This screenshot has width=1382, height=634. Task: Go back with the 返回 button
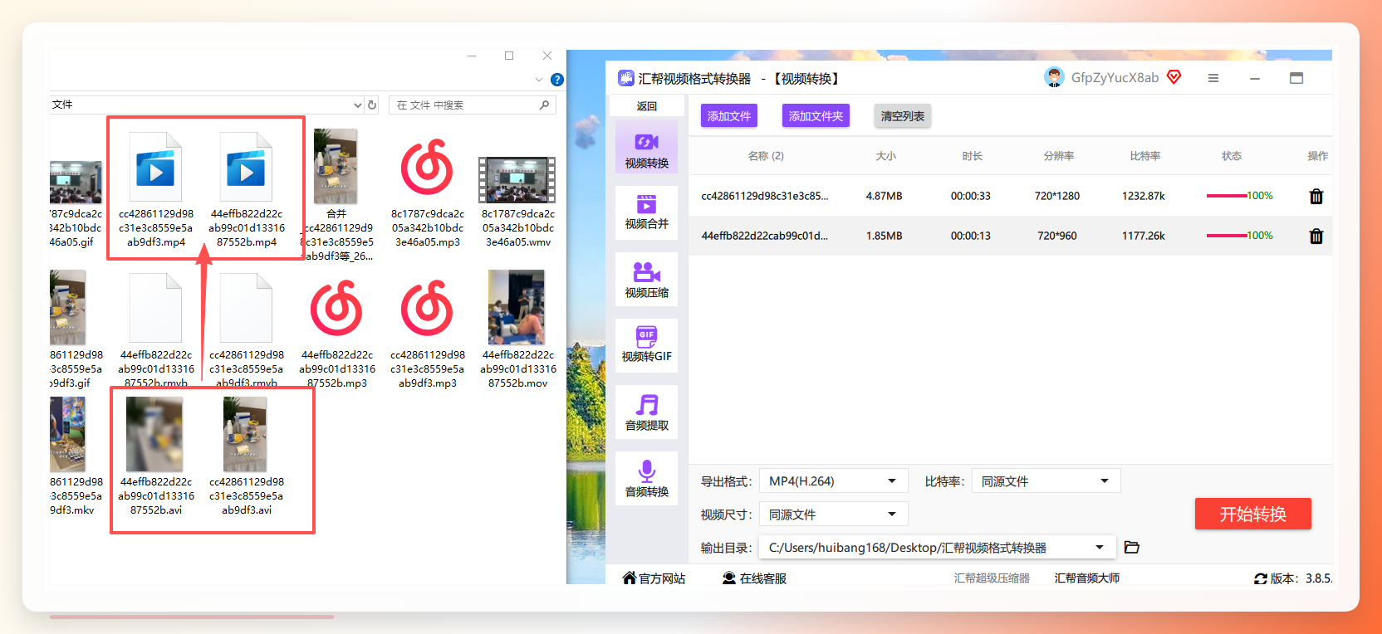click(647, 106)
